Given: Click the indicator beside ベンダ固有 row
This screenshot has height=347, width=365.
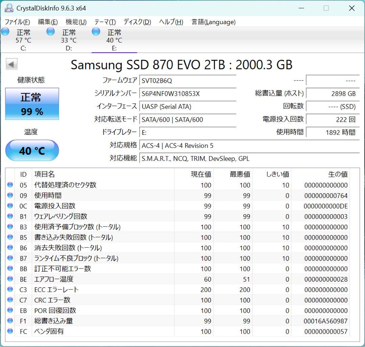Looking at the screenshot, I should pyautogui.click(x=10, y=331).
